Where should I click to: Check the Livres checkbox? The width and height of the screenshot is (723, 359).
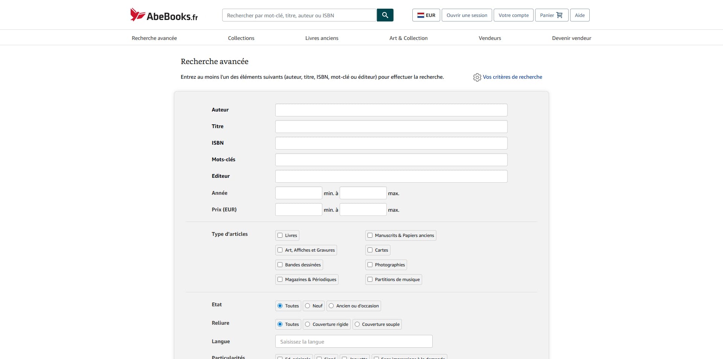pyautogui.click(x=280, y=235)
